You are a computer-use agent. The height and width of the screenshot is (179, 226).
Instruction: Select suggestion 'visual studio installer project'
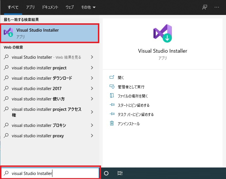click(x=50, y=68)
